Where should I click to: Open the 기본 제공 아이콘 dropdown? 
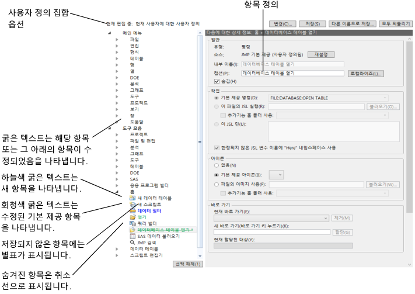276,175
